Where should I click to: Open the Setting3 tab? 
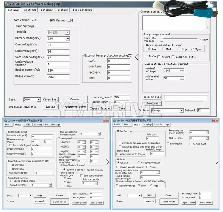(47, 10)
